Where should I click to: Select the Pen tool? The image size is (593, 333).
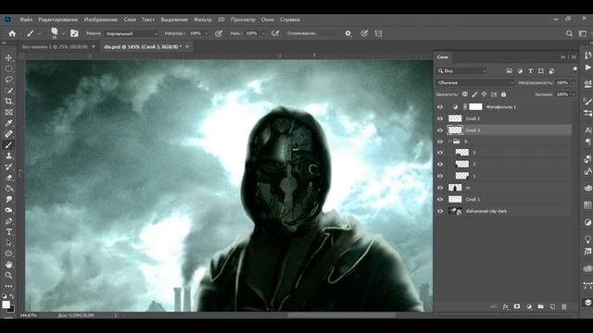point(8,221)
